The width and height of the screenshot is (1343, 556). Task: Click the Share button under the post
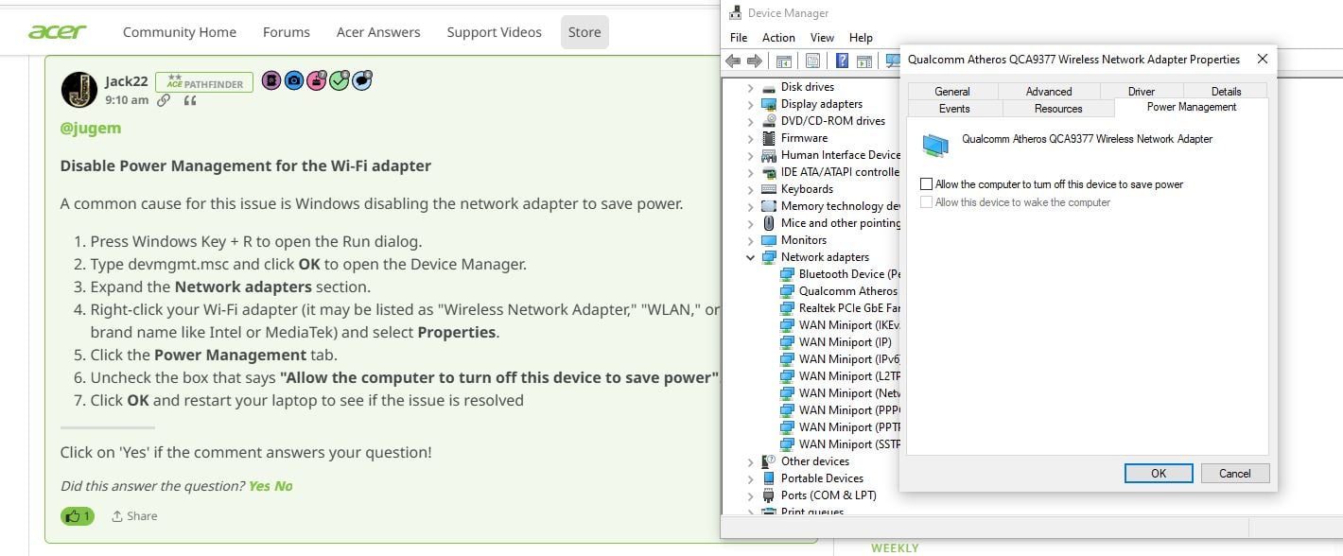pos(134,516)
